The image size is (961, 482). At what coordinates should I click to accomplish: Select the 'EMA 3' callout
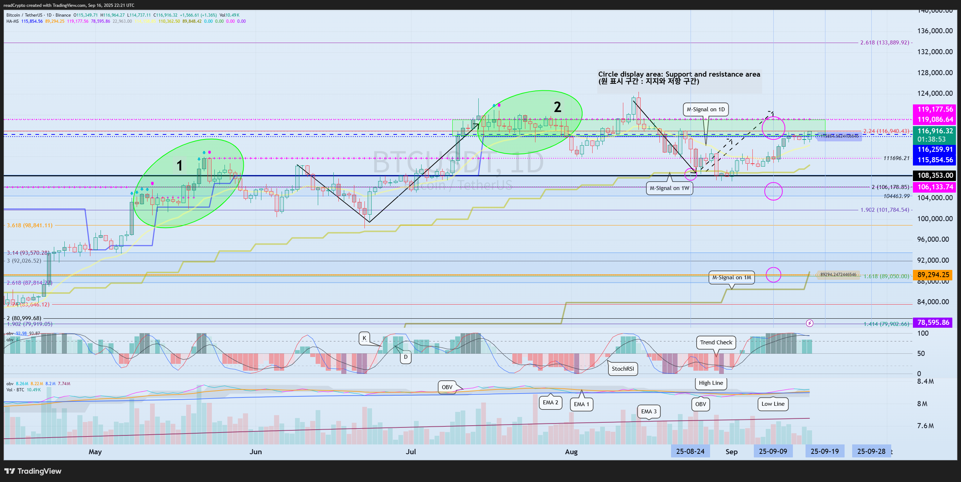[x=649, y=411]
